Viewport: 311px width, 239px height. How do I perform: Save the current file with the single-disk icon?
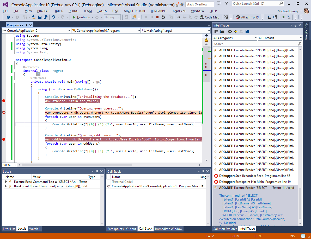coord(40,17)
